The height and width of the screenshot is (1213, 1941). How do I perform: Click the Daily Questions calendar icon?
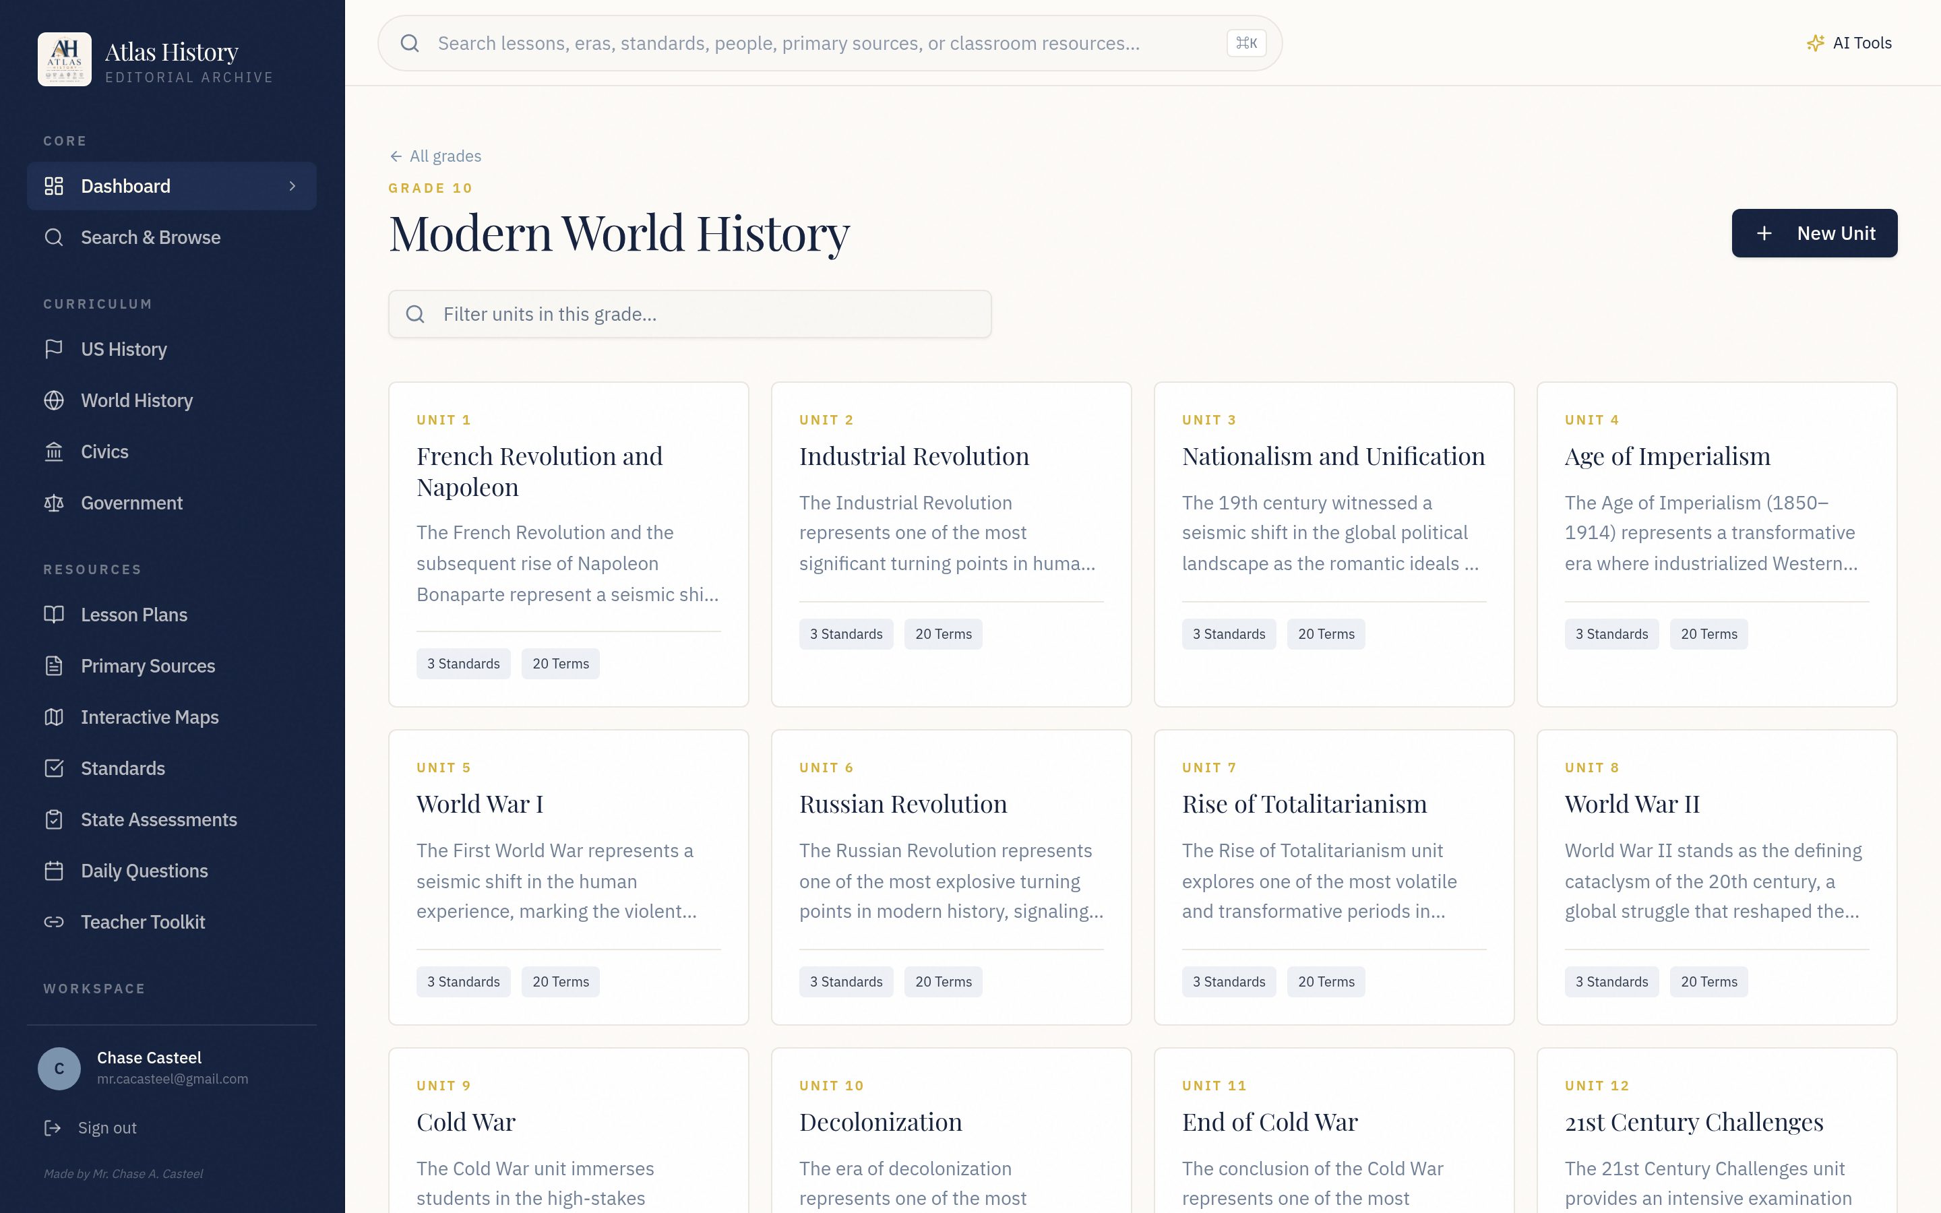coord(54,871)
